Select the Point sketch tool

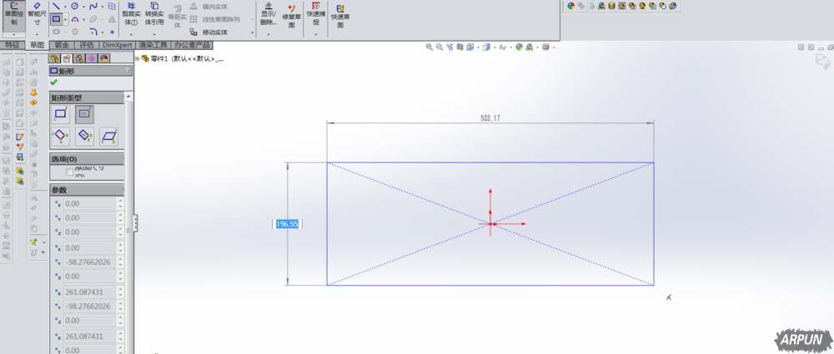pos(113,32)
